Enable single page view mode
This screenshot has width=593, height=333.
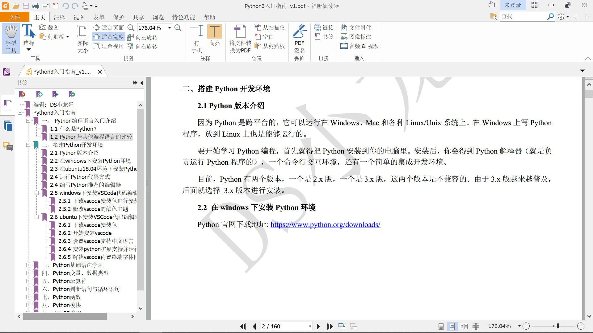point(441,326)
